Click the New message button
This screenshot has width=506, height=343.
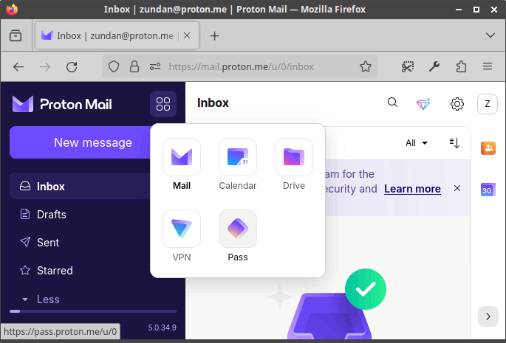[93, 142]
